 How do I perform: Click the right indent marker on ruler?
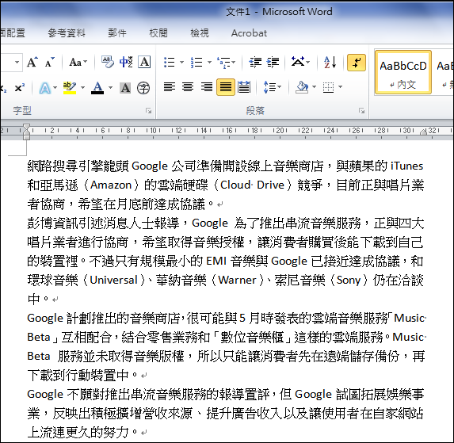click(x=423, y=132)
